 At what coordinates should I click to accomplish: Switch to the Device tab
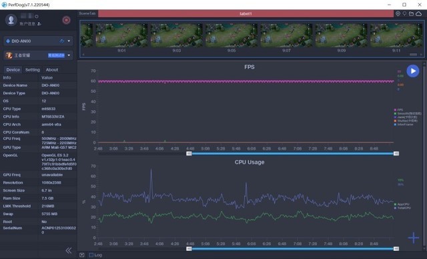(13, 69)
